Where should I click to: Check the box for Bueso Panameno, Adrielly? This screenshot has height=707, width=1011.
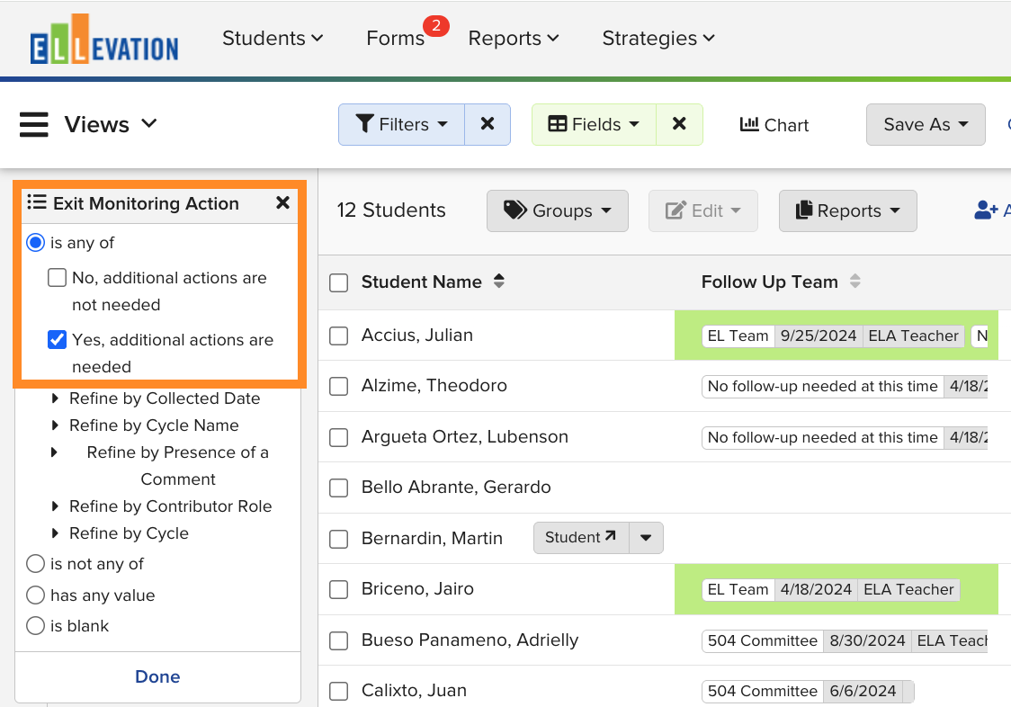[x=338, y=640]
